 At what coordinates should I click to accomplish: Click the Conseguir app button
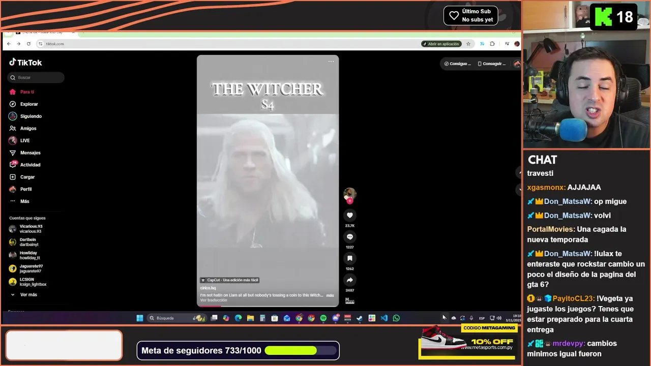[492, 64]
